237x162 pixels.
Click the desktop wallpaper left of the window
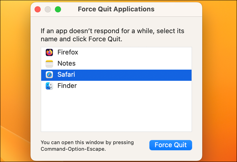click(15, 75)
